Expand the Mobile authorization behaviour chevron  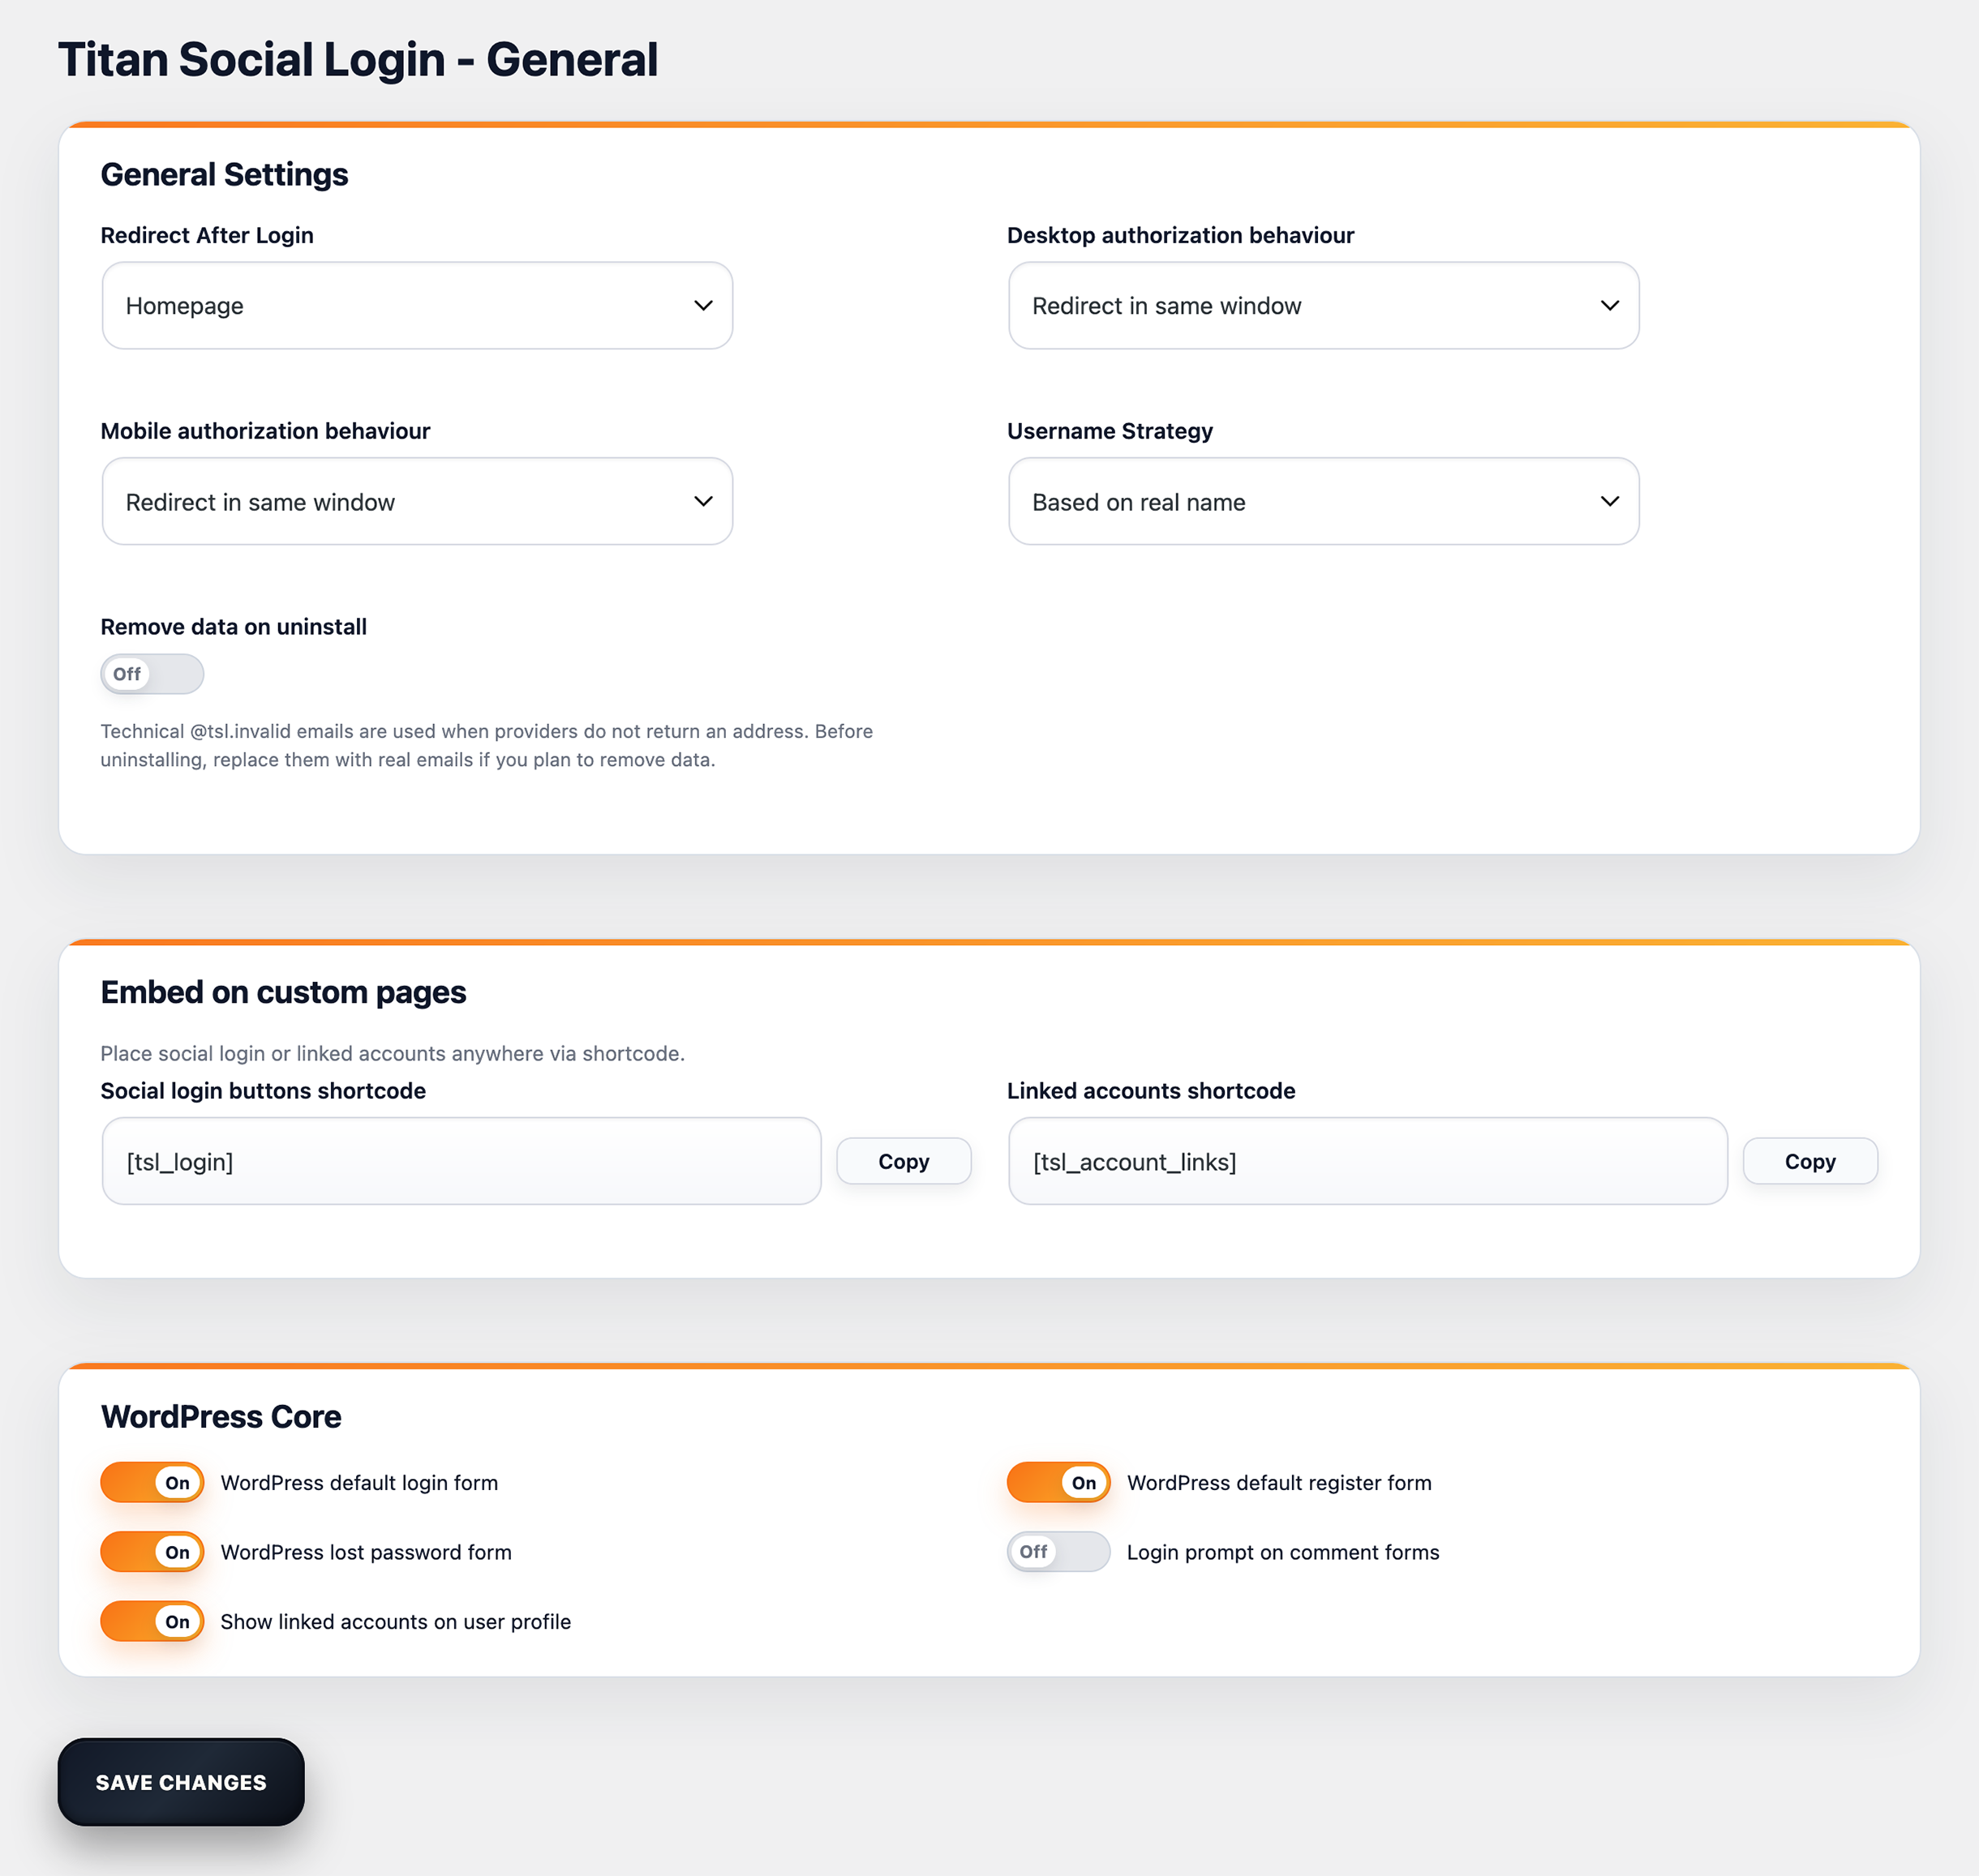(x=702, y=501)
